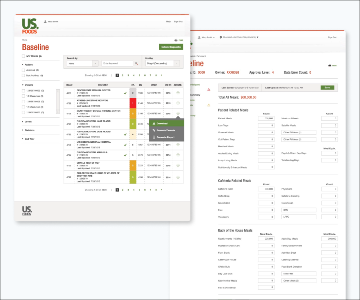Open the Search by None dropdown
This screenshot has width=360, height=300.
(83, 63)
